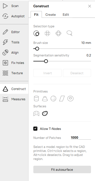The image size is (95, 181).
Task: Choose the rectangular grid selection type
Action: point(47,34)
